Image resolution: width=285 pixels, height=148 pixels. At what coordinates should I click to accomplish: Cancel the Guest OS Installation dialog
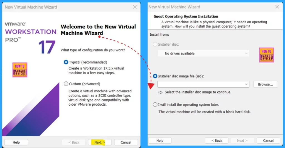click(268, 141)
